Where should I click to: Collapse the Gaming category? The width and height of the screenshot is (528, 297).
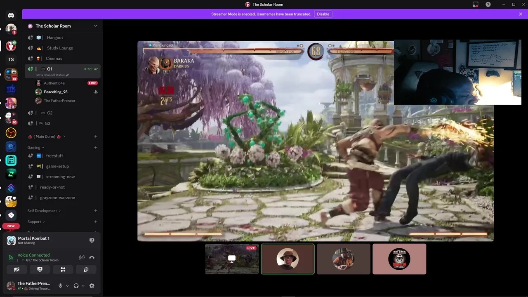(x=36, y=147)
